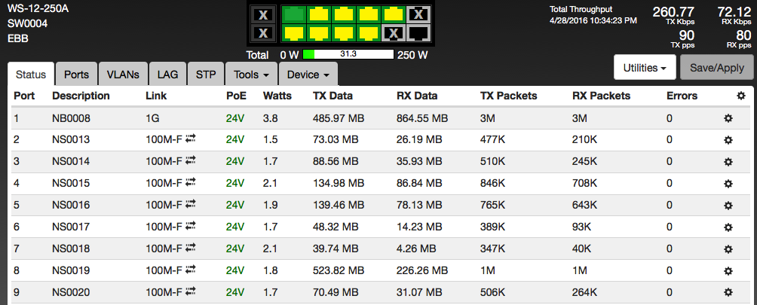Screen dimensions: 757x305
Task: Switch to the VLANs tab
Action: click(122, 75)
